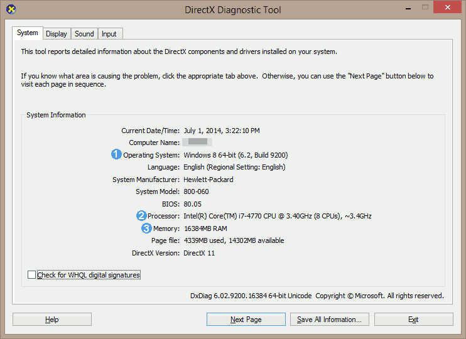Select the System tab

(x=28, y=33)
